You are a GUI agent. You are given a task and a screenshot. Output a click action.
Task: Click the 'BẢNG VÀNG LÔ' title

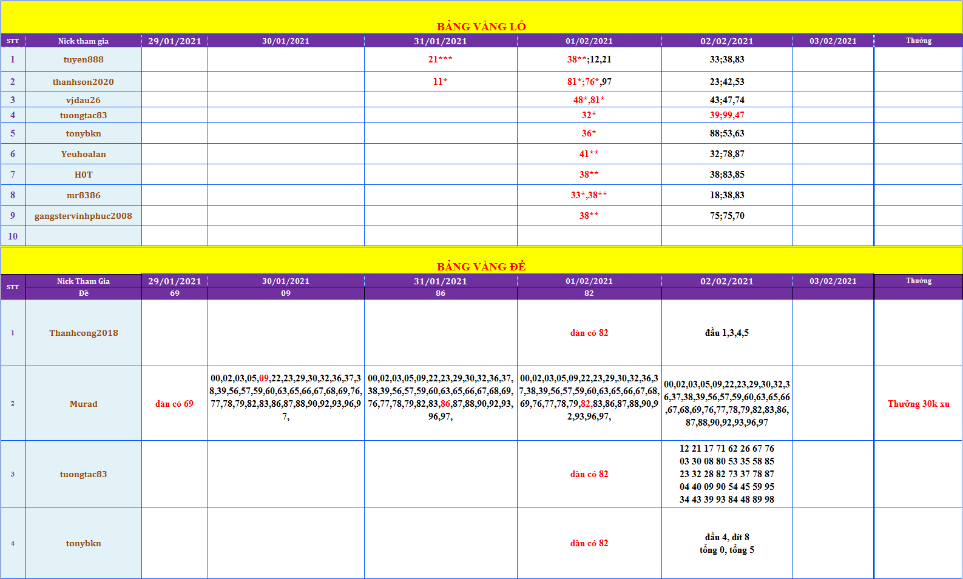(x=481, y=27)
